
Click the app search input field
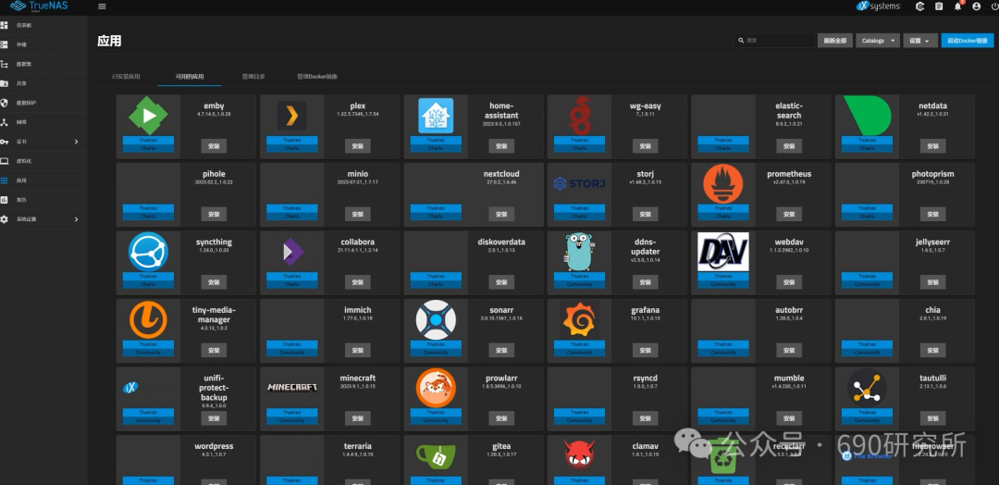[773, 40]
